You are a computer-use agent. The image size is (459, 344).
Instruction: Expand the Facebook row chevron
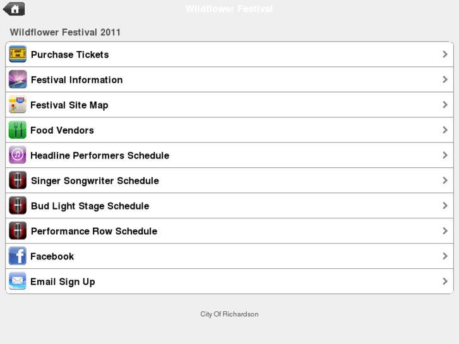(445, 256)
